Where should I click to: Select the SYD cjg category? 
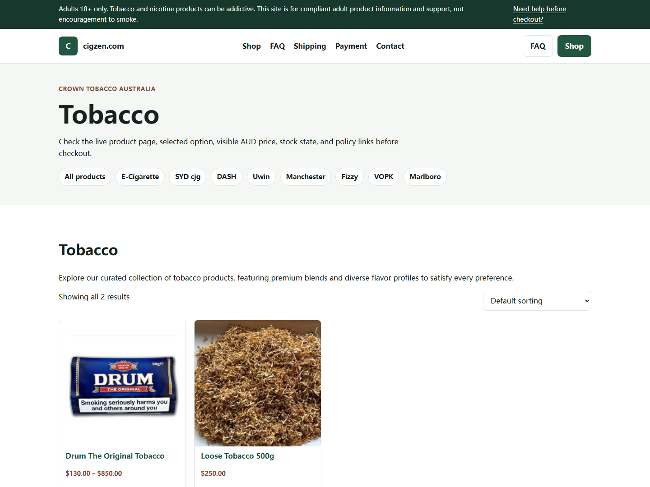pos(188,177)
